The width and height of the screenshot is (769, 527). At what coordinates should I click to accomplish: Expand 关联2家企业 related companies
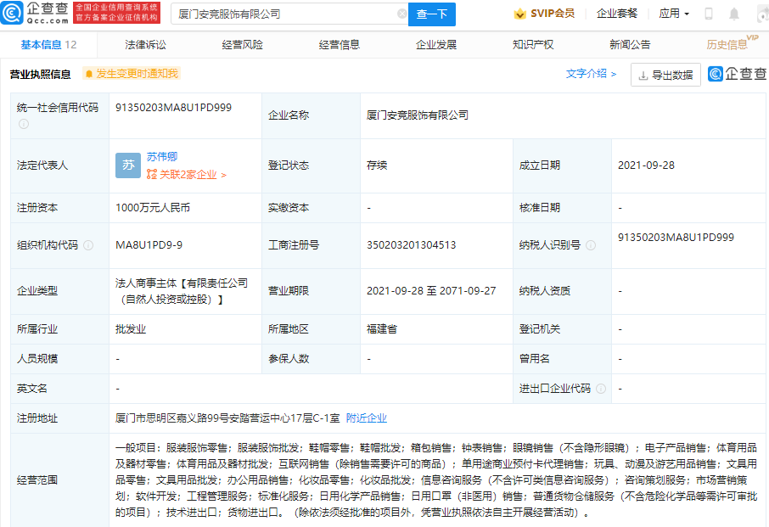[x=187, y=175]
